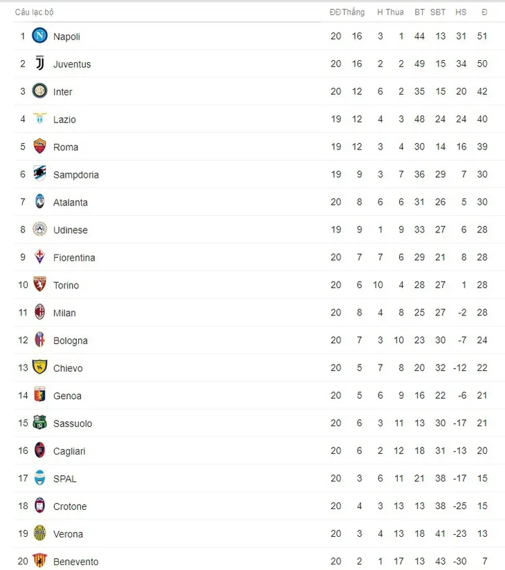This screenshot has height=570, width=505.
Task: Open the Udinese team link
Action: (x=71, y=230)
